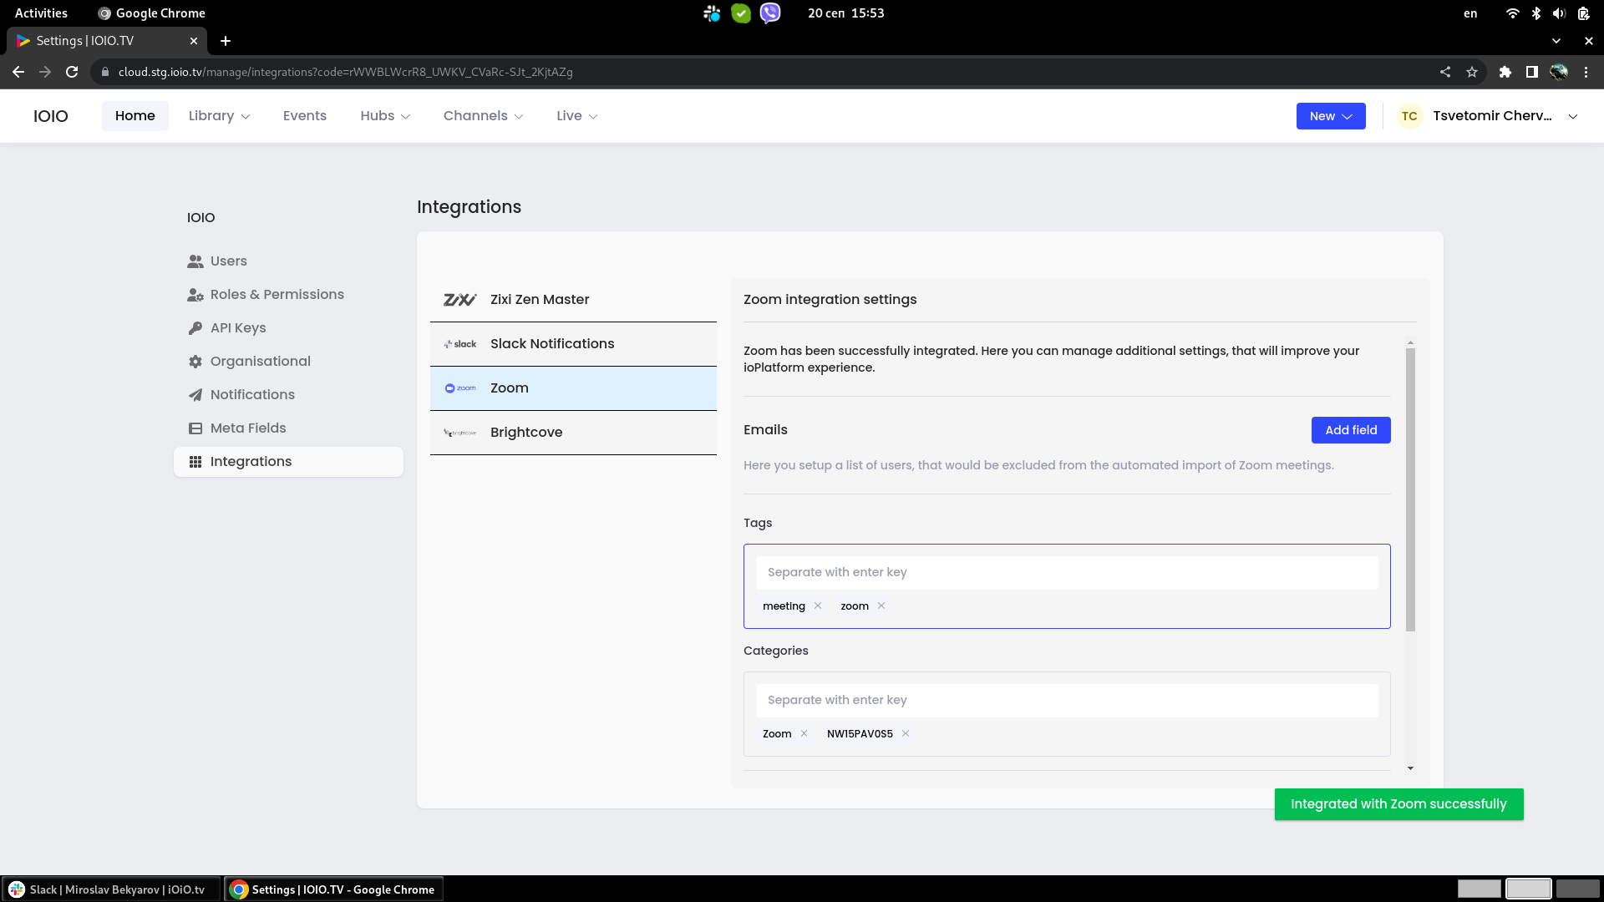Switch to Slack window in taskbar
Image resolution: width=1604 pixels, height=902 pixels.
click(111, 889)
